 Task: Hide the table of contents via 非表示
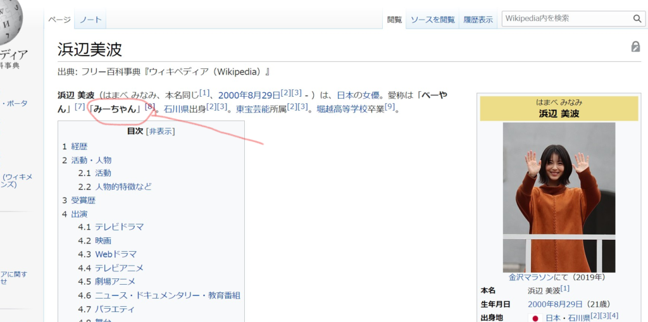point(161,132)
